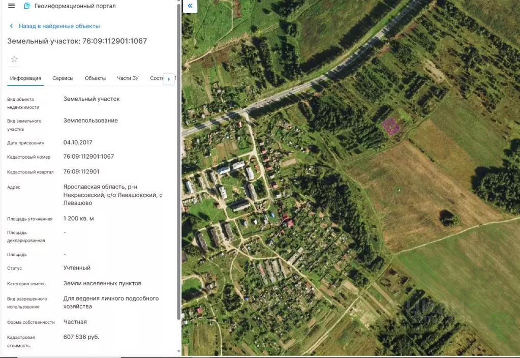Click the label Вид объекта недвижимости
The height and width of the screenshot is (358, 520).
click(x=23, y=103)
